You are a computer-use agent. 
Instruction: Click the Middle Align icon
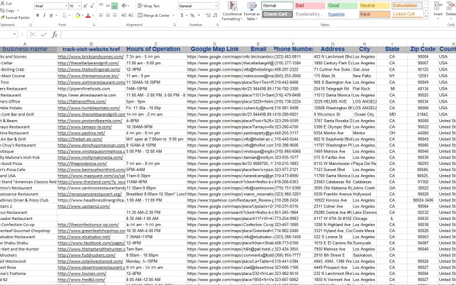click(107, 6)
